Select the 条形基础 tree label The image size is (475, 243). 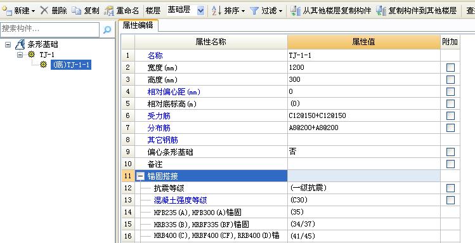click(43, 44)
